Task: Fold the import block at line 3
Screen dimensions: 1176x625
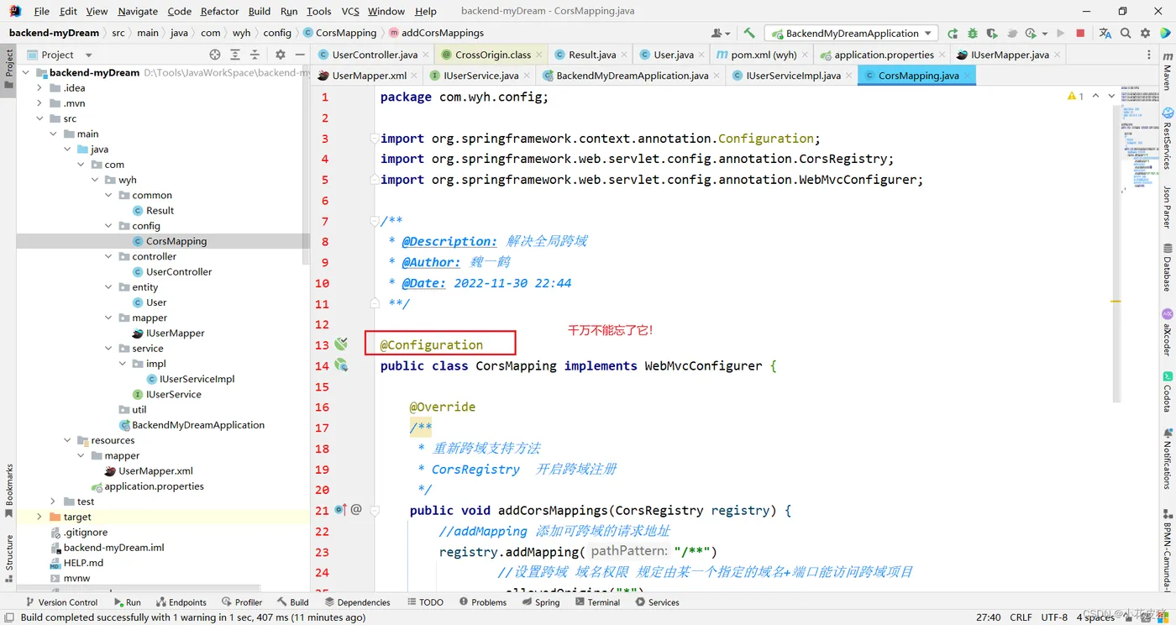Action: [x=375, y=138]
